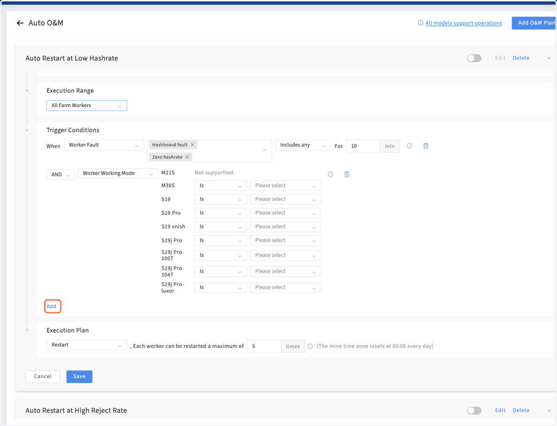
Task: Open the Is operator dropdown for S19j Pro 100T
Action: coord(220,255)
